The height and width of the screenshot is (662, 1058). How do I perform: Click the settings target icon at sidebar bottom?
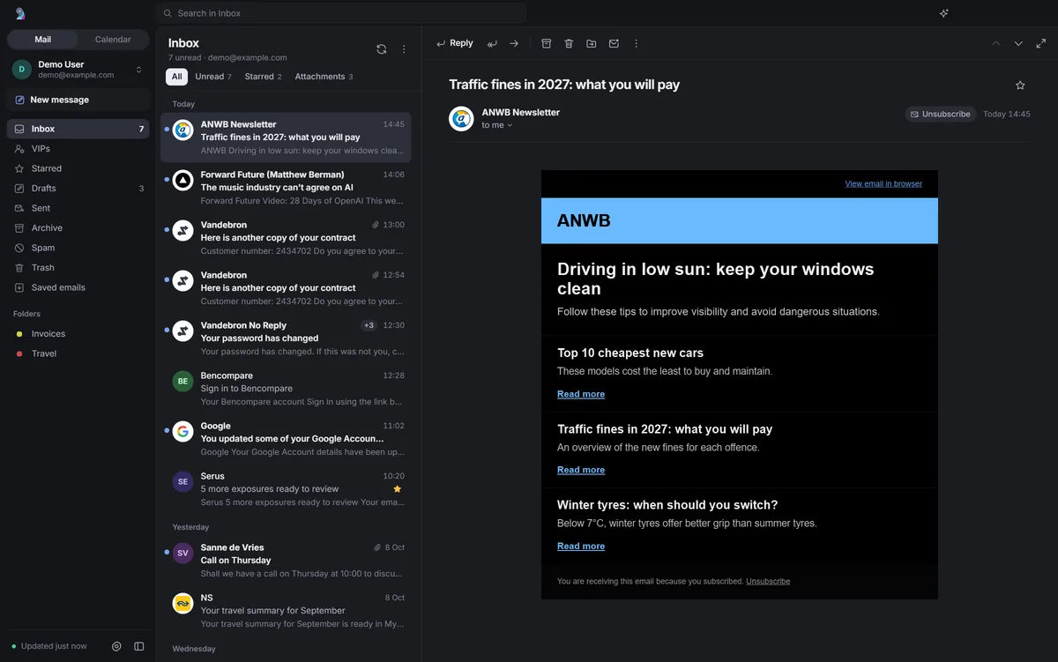(116, 646)
